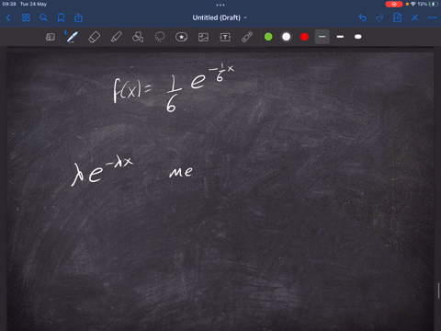Go back with the left chevron
441x331 pixels.
coord(8,17)
